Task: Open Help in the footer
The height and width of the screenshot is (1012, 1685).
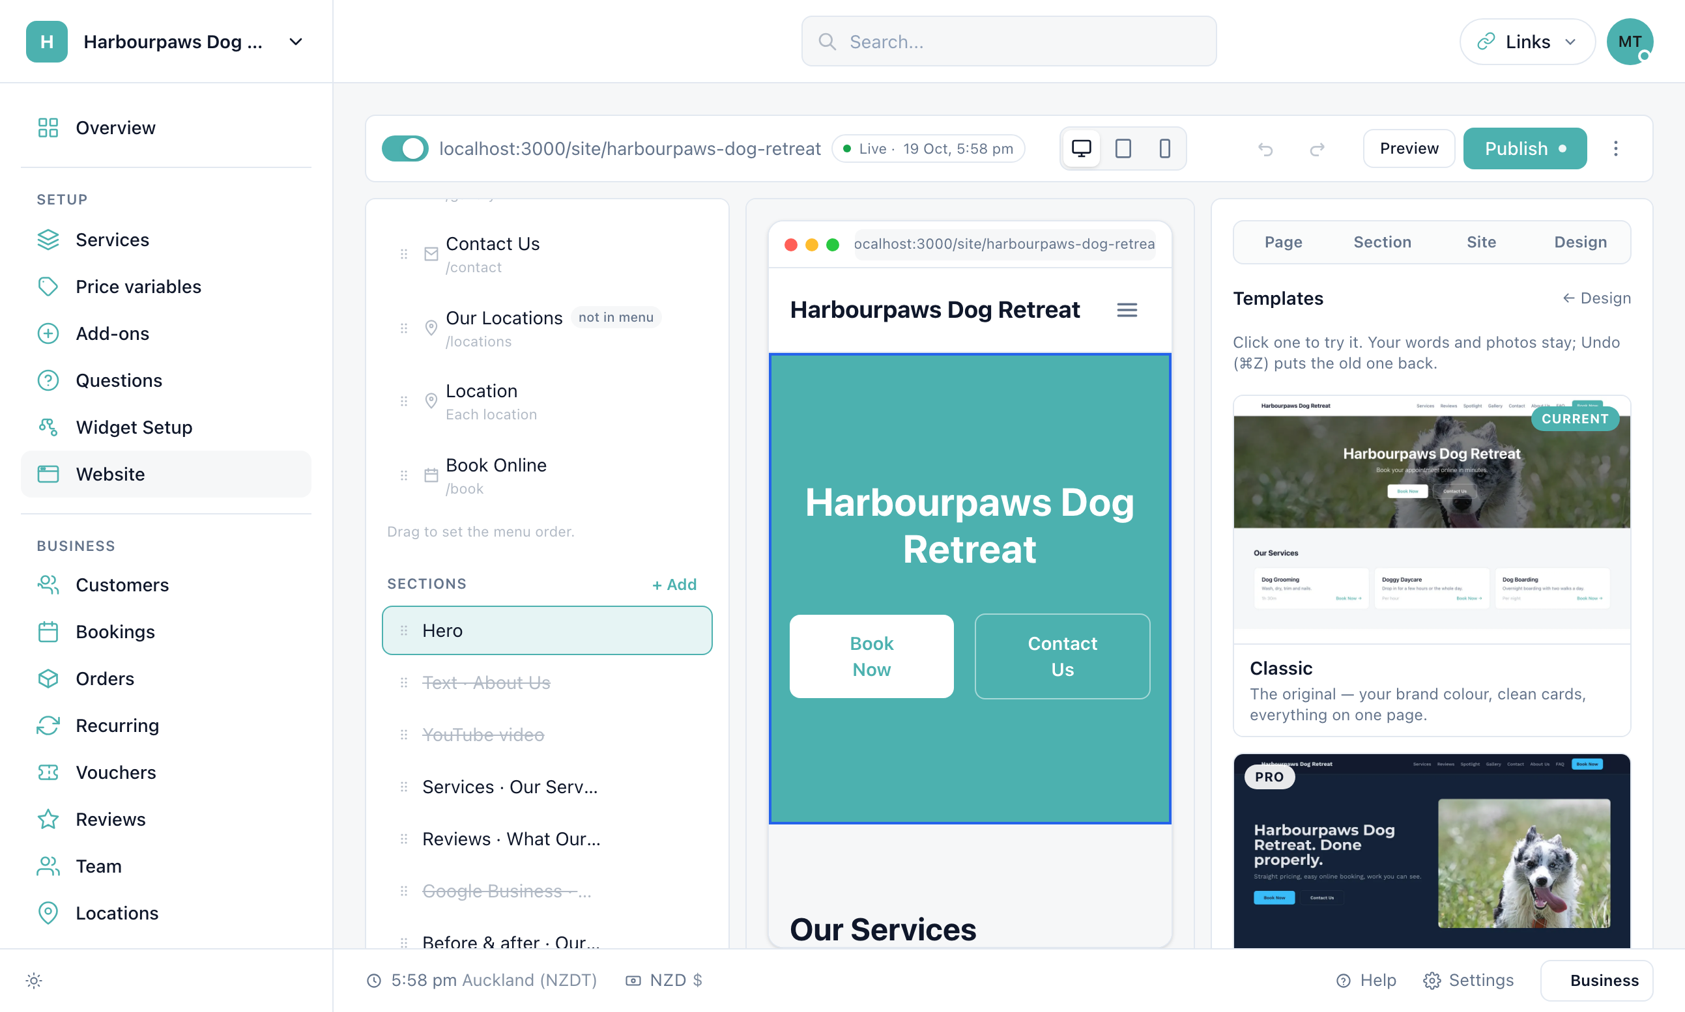Action: pyautogui.click(x=1366, y=981)
